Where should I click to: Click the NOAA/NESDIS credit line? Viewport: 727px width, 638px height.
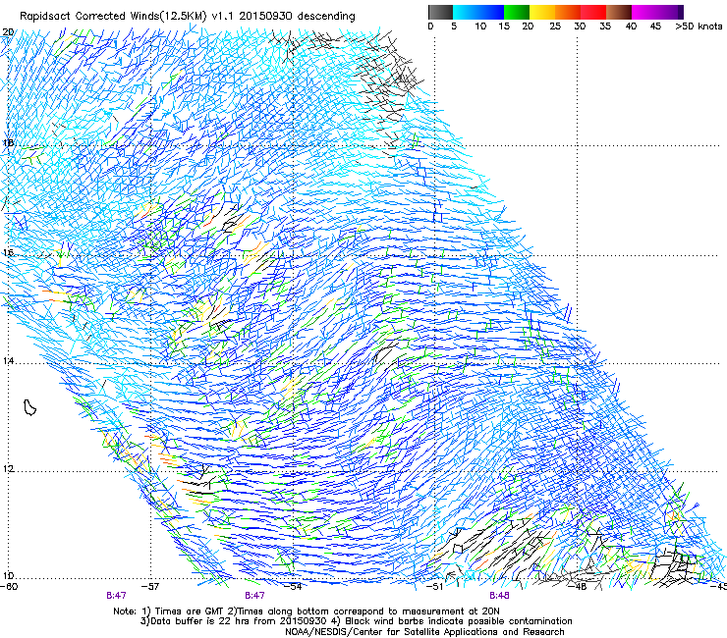pyautogui.click(x=424, y=632)
